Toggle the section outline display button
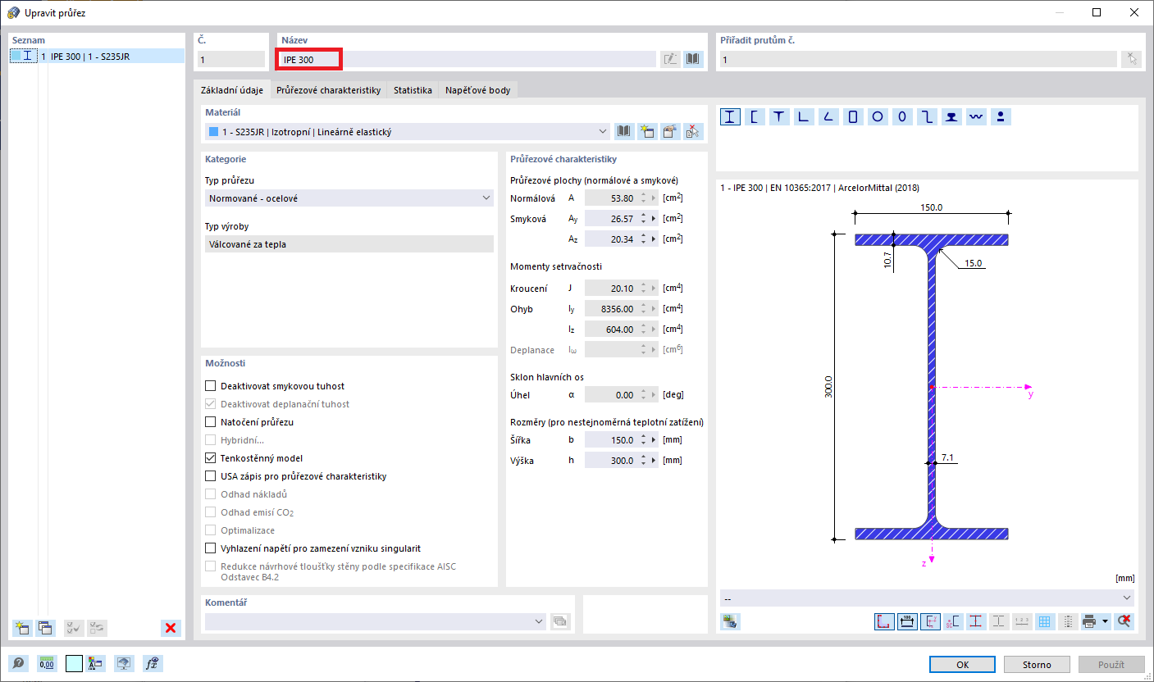This screenshot has width=1154, height=682. [x=884, y=621]
